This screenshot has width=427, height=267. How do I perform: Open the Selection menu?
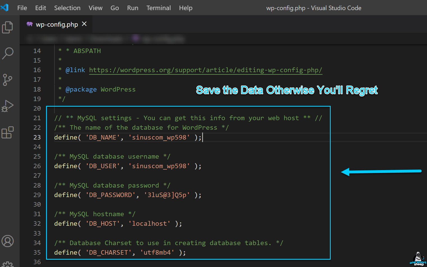point(67,8)
